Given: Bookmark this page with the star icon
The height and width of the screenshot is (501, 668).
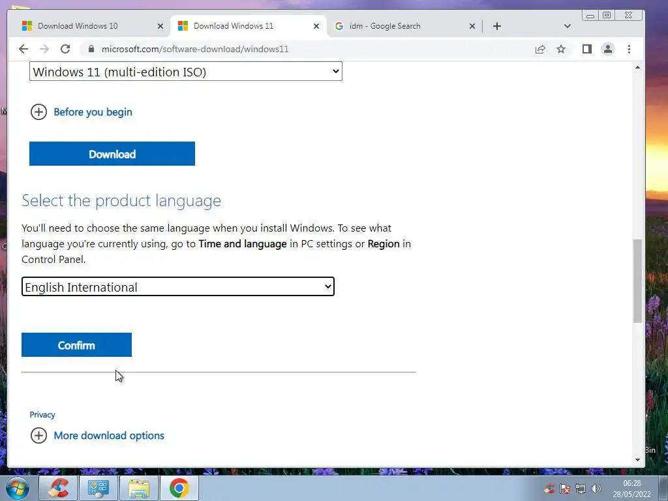Looking at the screenshot, I should pos(561,49).
